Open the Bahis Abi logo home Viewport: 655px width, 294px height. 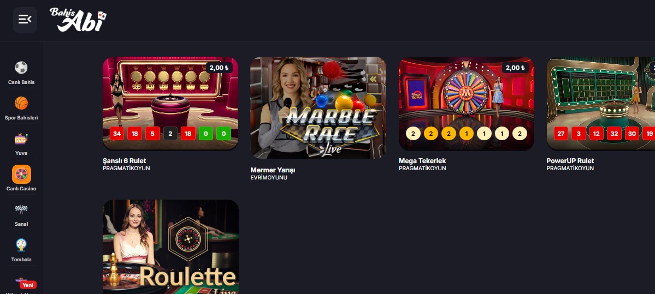point(78,20)
